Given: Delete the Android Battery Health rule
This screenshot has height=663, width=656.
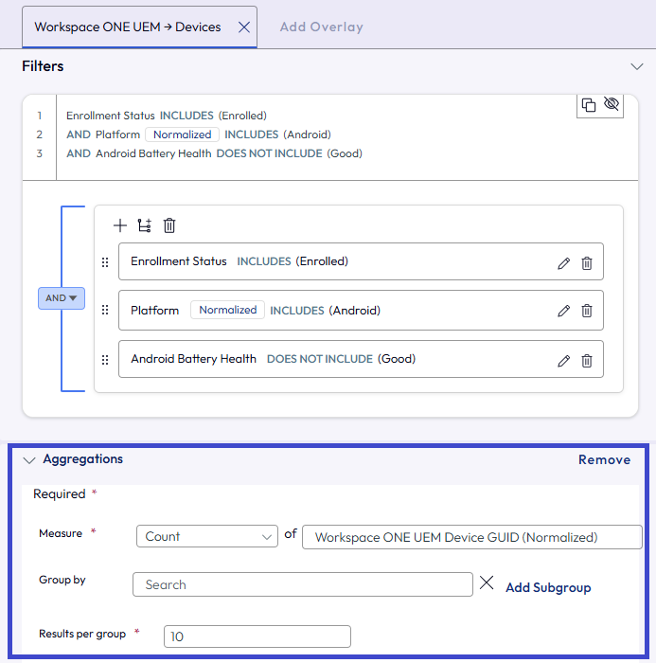Looking at the screenshot, I should 587,361.
